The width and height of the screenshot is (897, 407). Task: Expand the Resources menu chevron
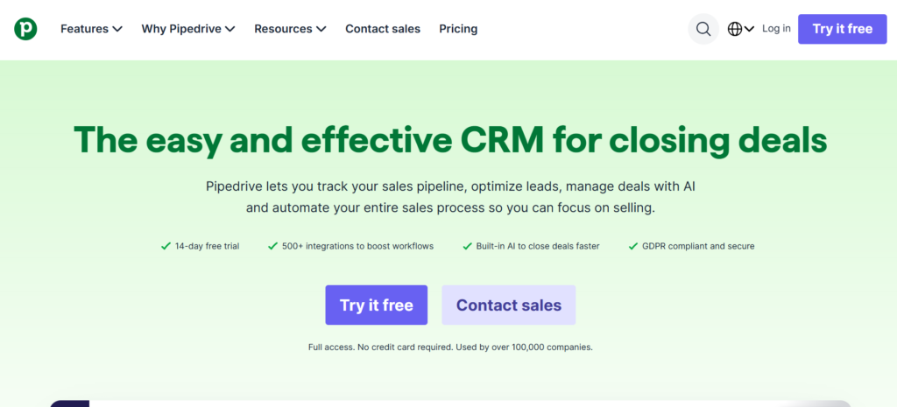coord(321,29)
